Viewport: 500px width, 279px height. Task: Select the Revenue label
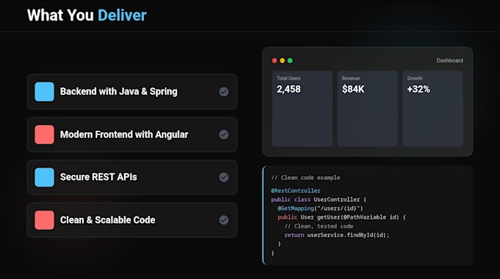(x=351, y=79)
